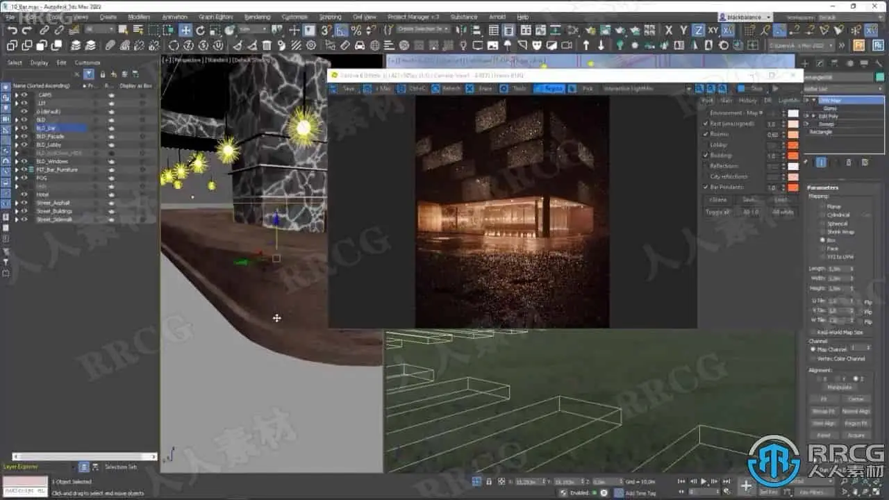Click the down arrow icon in second toolbar

601,45
